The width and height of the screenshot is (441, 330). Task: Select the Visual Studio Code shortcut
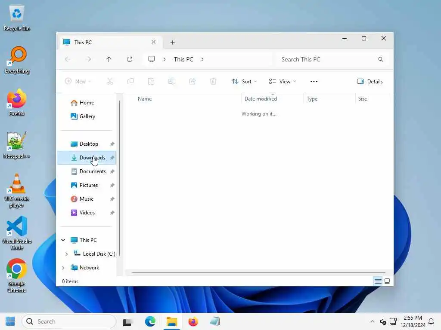click(17, 233)
